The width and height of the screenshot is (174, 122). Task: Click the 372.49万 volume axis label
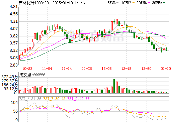click(10, 77)
